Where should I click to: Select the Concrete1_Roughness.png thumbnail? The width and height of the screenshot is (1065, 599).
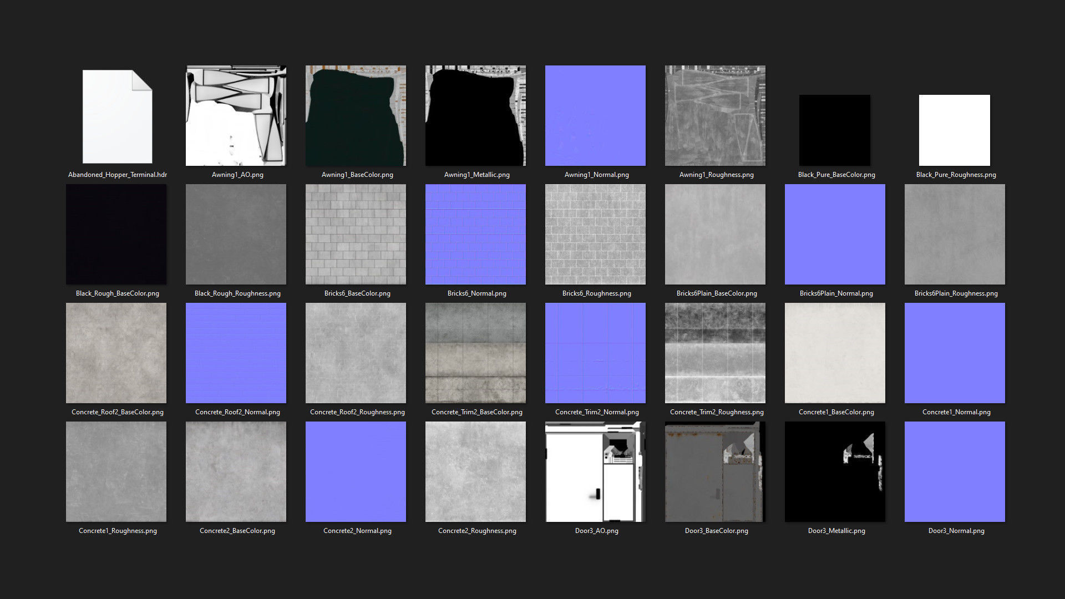pyautogui.click(x=116, y=471)
